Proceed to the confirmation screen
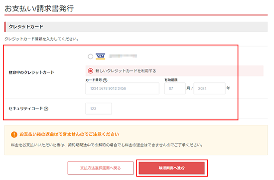Image resolution: width=274 pixels, height=180 pixels. pos(171,168)
